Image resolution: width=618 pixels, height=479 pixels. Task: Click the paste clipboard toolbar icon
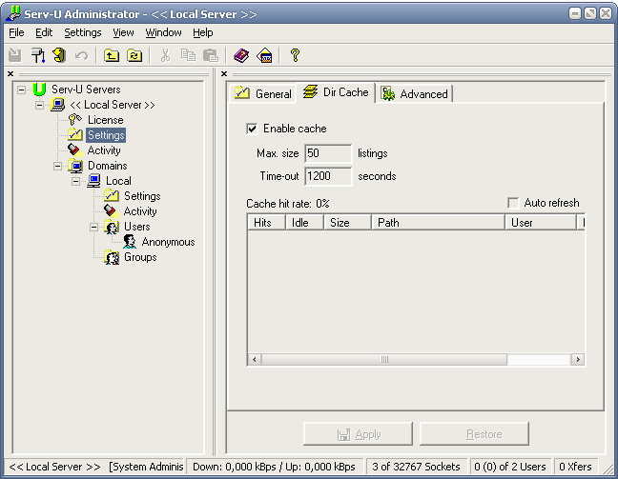[211, 55]
